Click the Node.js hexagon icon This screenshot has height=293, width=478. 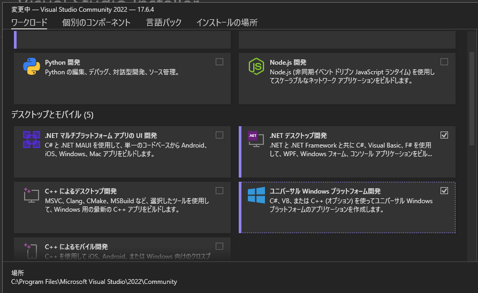coord(256,66)
